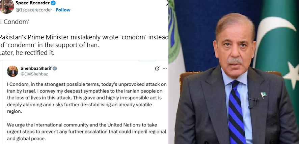This screenshot has width=299, height=144.
Task: Click the Pakistan flag lapel pin
Action: pos(263,95)
